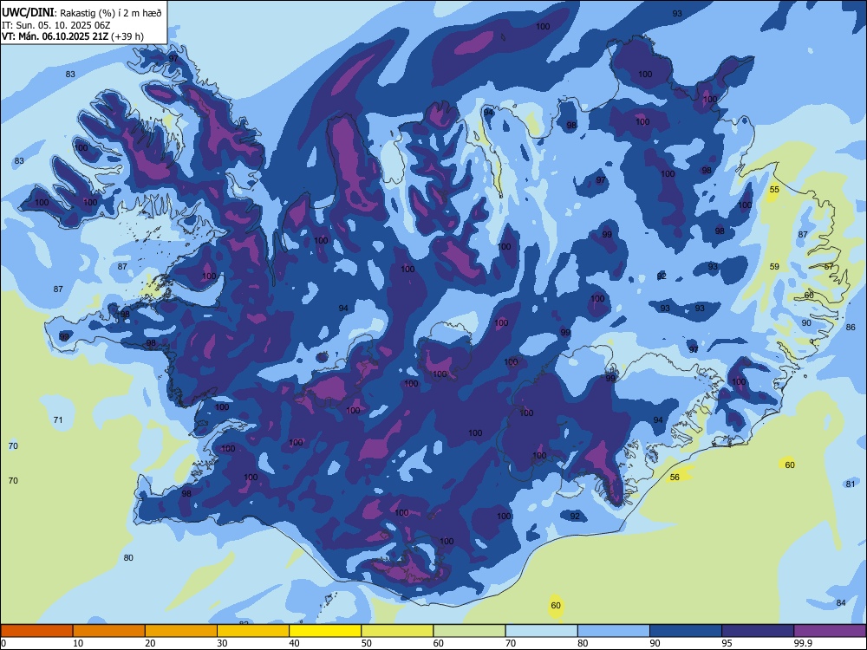Image resolution: width=867 pixels, height=650 pixels.
Task: Select the dark orange 10–20 legend segment
Action: (x=108, y=631)
